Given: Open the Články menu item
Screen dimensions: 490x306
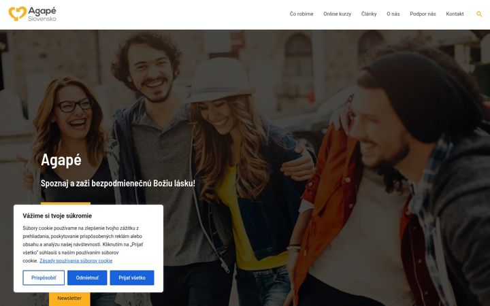Looking at the screenshot, I should pos(369,14).
